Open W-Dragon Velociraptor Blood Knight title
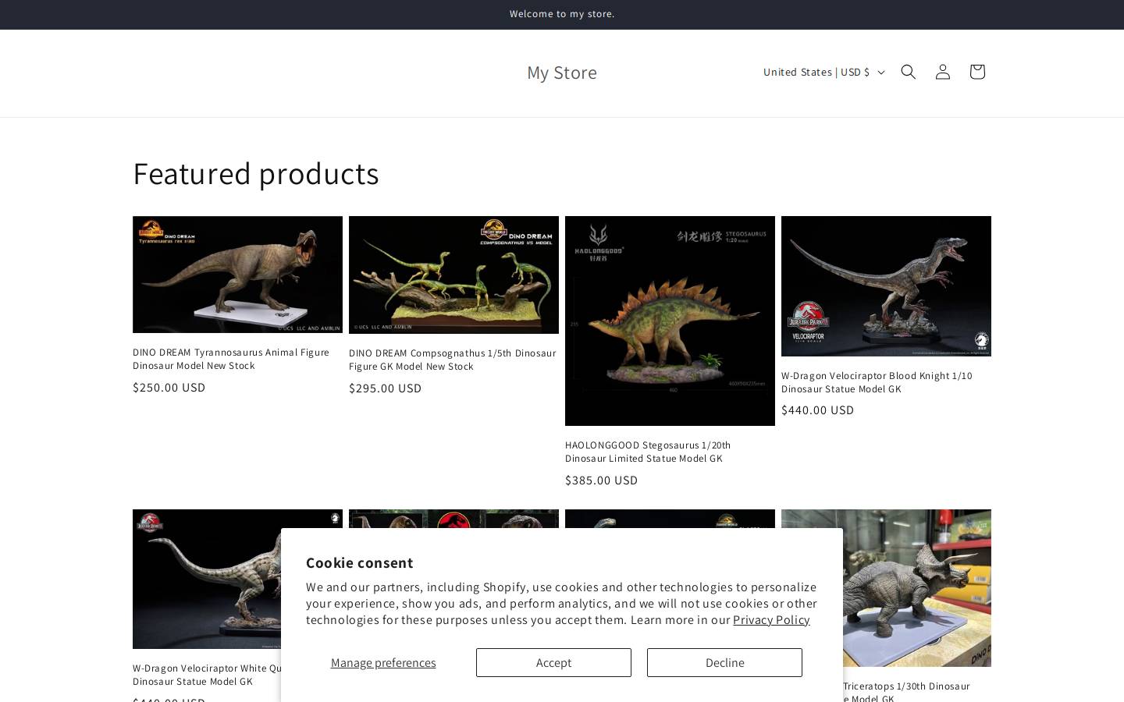The height and width of the screenshot is (702, 1124). [x=877, y=382]
